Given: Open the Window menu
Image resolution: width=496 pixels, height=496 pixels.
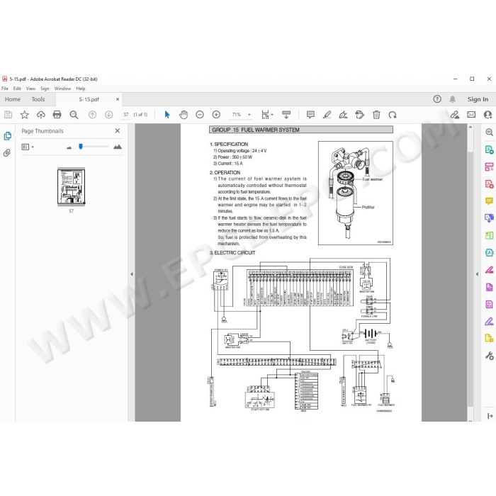Looking at the screenshot, I should (x=62, y=89).
